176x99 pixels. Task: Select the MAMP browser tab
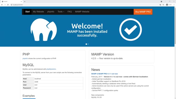12,2
